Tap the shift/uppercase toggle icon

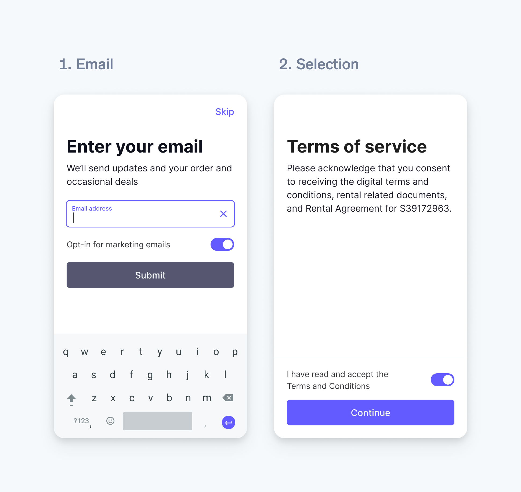(x=72, y=398)
